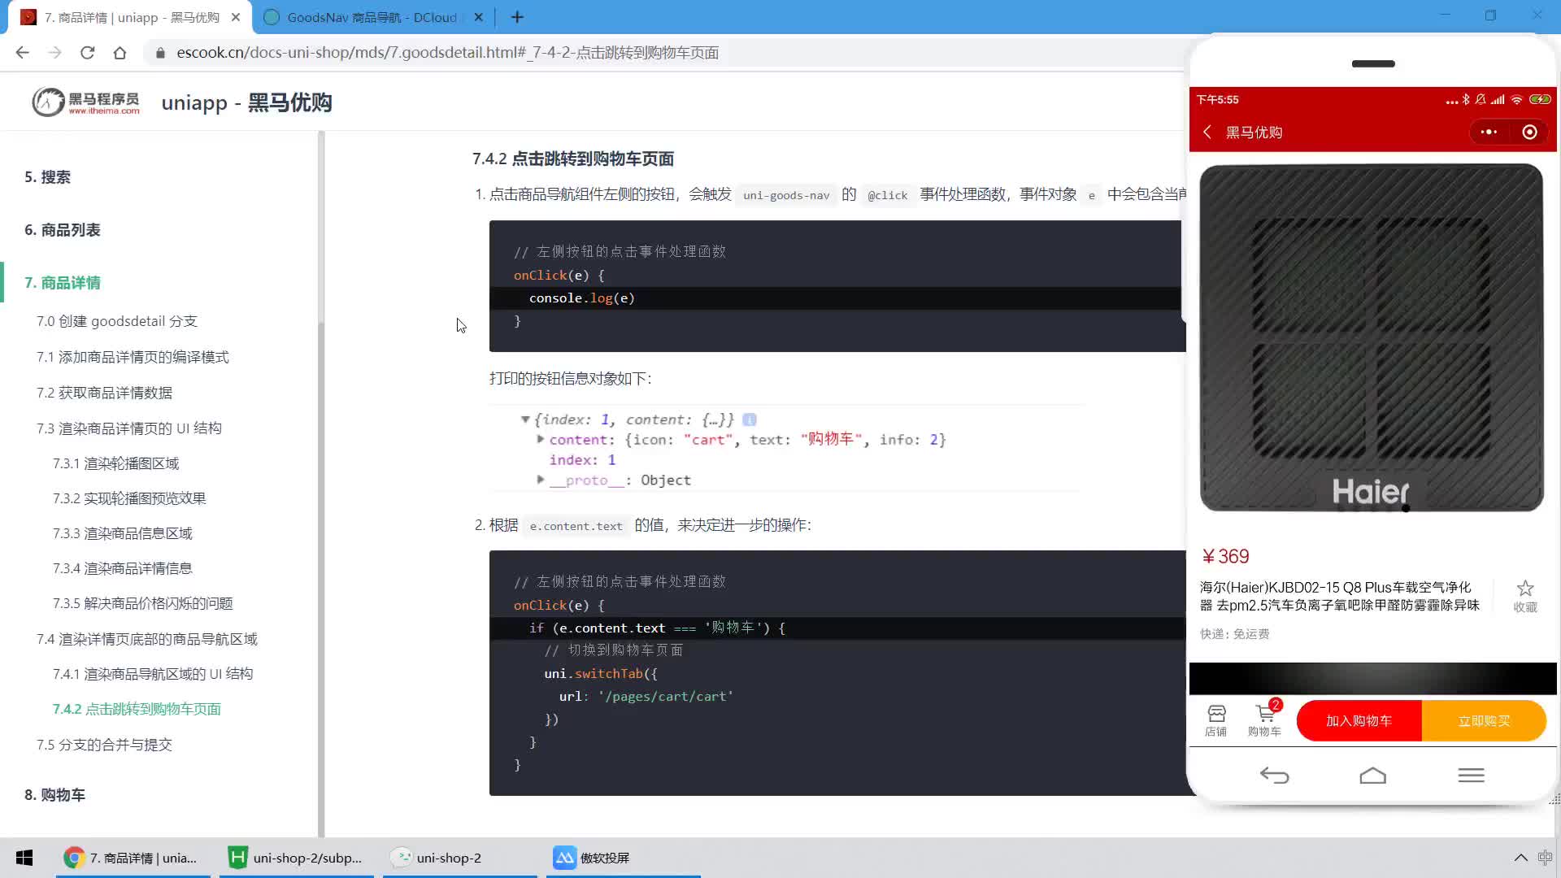Screen dimensions: 1561x878
Task: Reload the page with the refresh icon
Action: click(x=87, y=53)
